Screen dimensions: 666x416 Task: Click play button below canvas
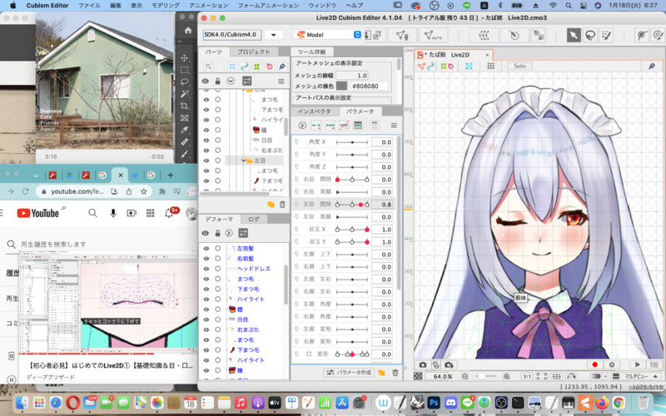pyautogui.click(x=638, y=364)
